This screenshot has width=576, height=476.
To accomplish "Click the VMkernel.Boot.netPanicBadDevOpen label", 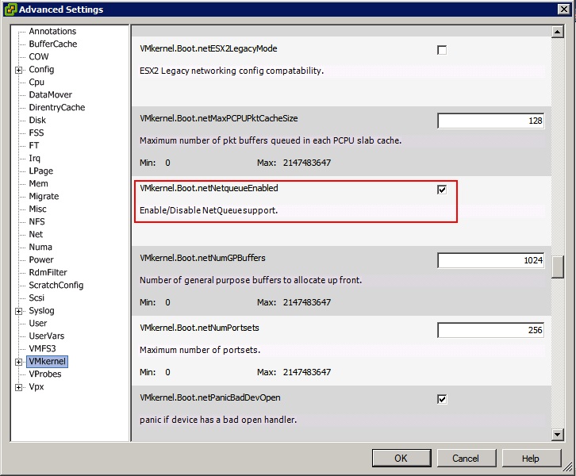I will coord(209,397).
